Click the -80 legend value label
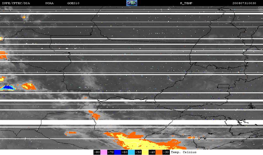 coord(97,152)
